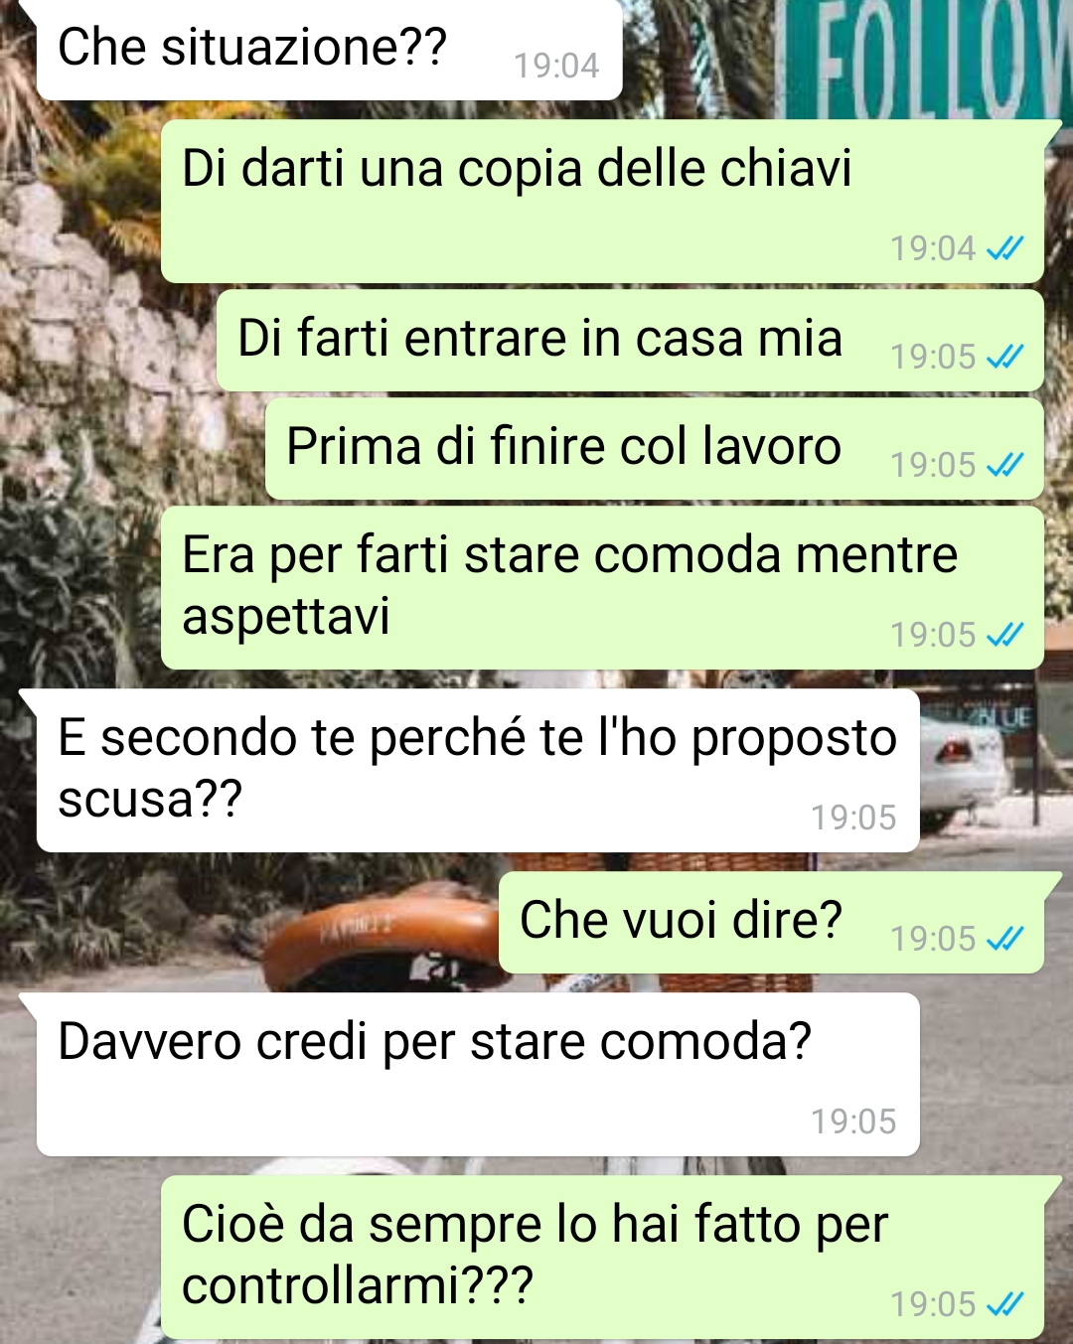
Task: Click read-receipt ticks on "copia delle chiavi" message
Action: [1004, 248]
